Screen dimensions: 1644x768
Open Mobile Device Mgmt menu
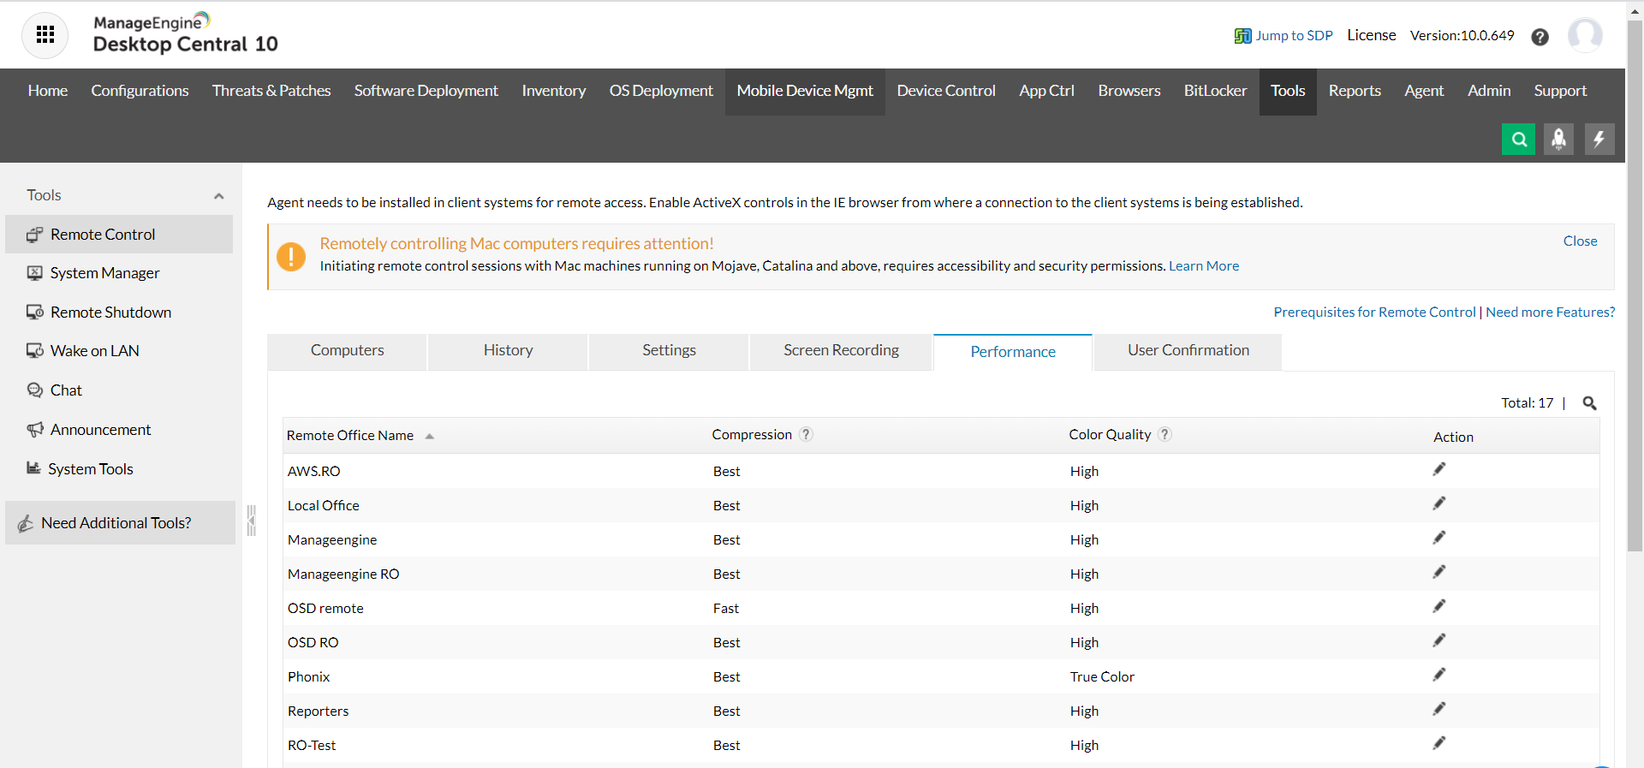(805, 91)
